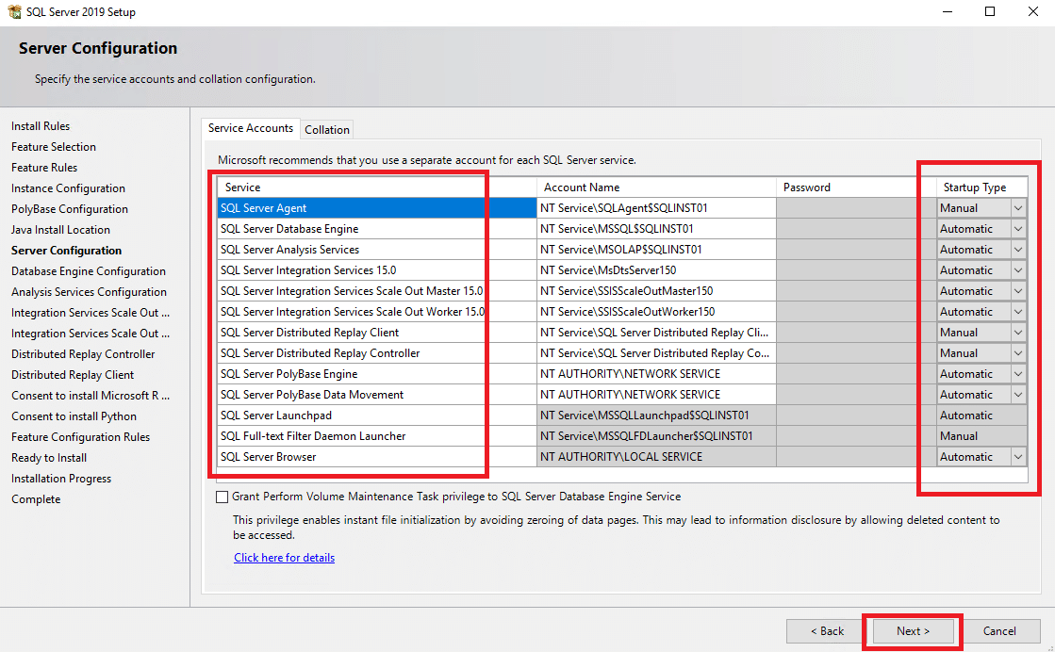Go to the Instance Configuration step
The image size is (1055, 652).
68,188
